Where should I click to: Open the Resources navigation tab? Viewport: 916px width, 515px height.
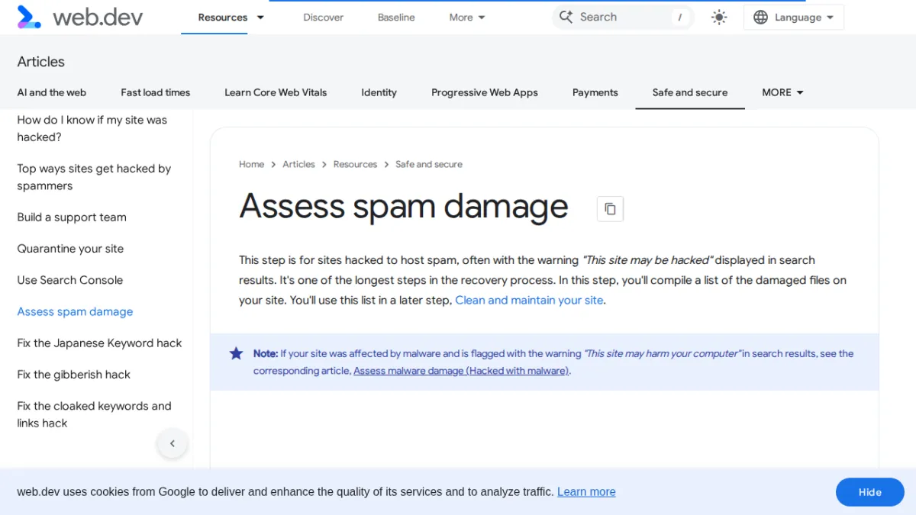pos(223,18)
